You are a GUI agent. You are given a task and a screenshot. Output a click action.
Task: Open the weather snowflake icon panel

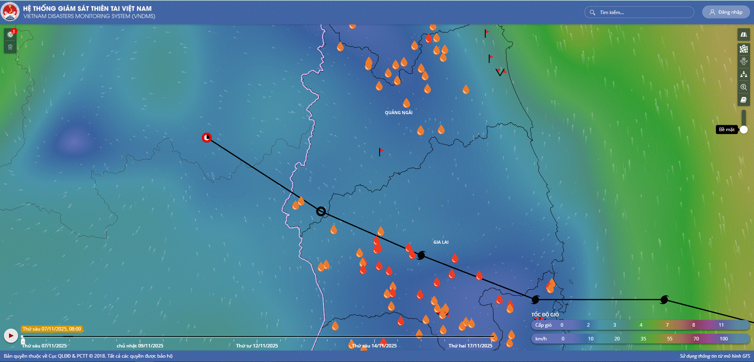point(743,61)
